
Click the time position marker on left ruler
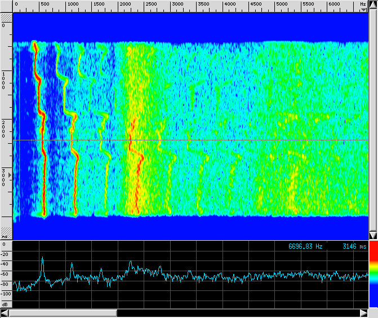tap(9, 176)
